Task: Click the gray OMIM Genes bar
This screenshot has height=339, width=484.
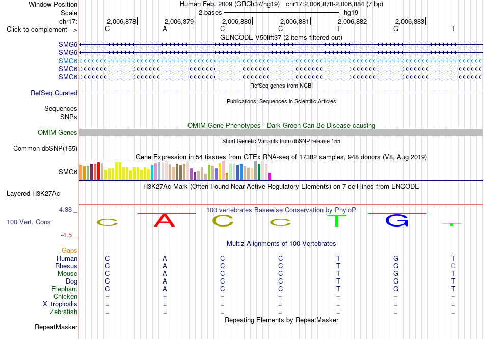Action: click(282, 133)
